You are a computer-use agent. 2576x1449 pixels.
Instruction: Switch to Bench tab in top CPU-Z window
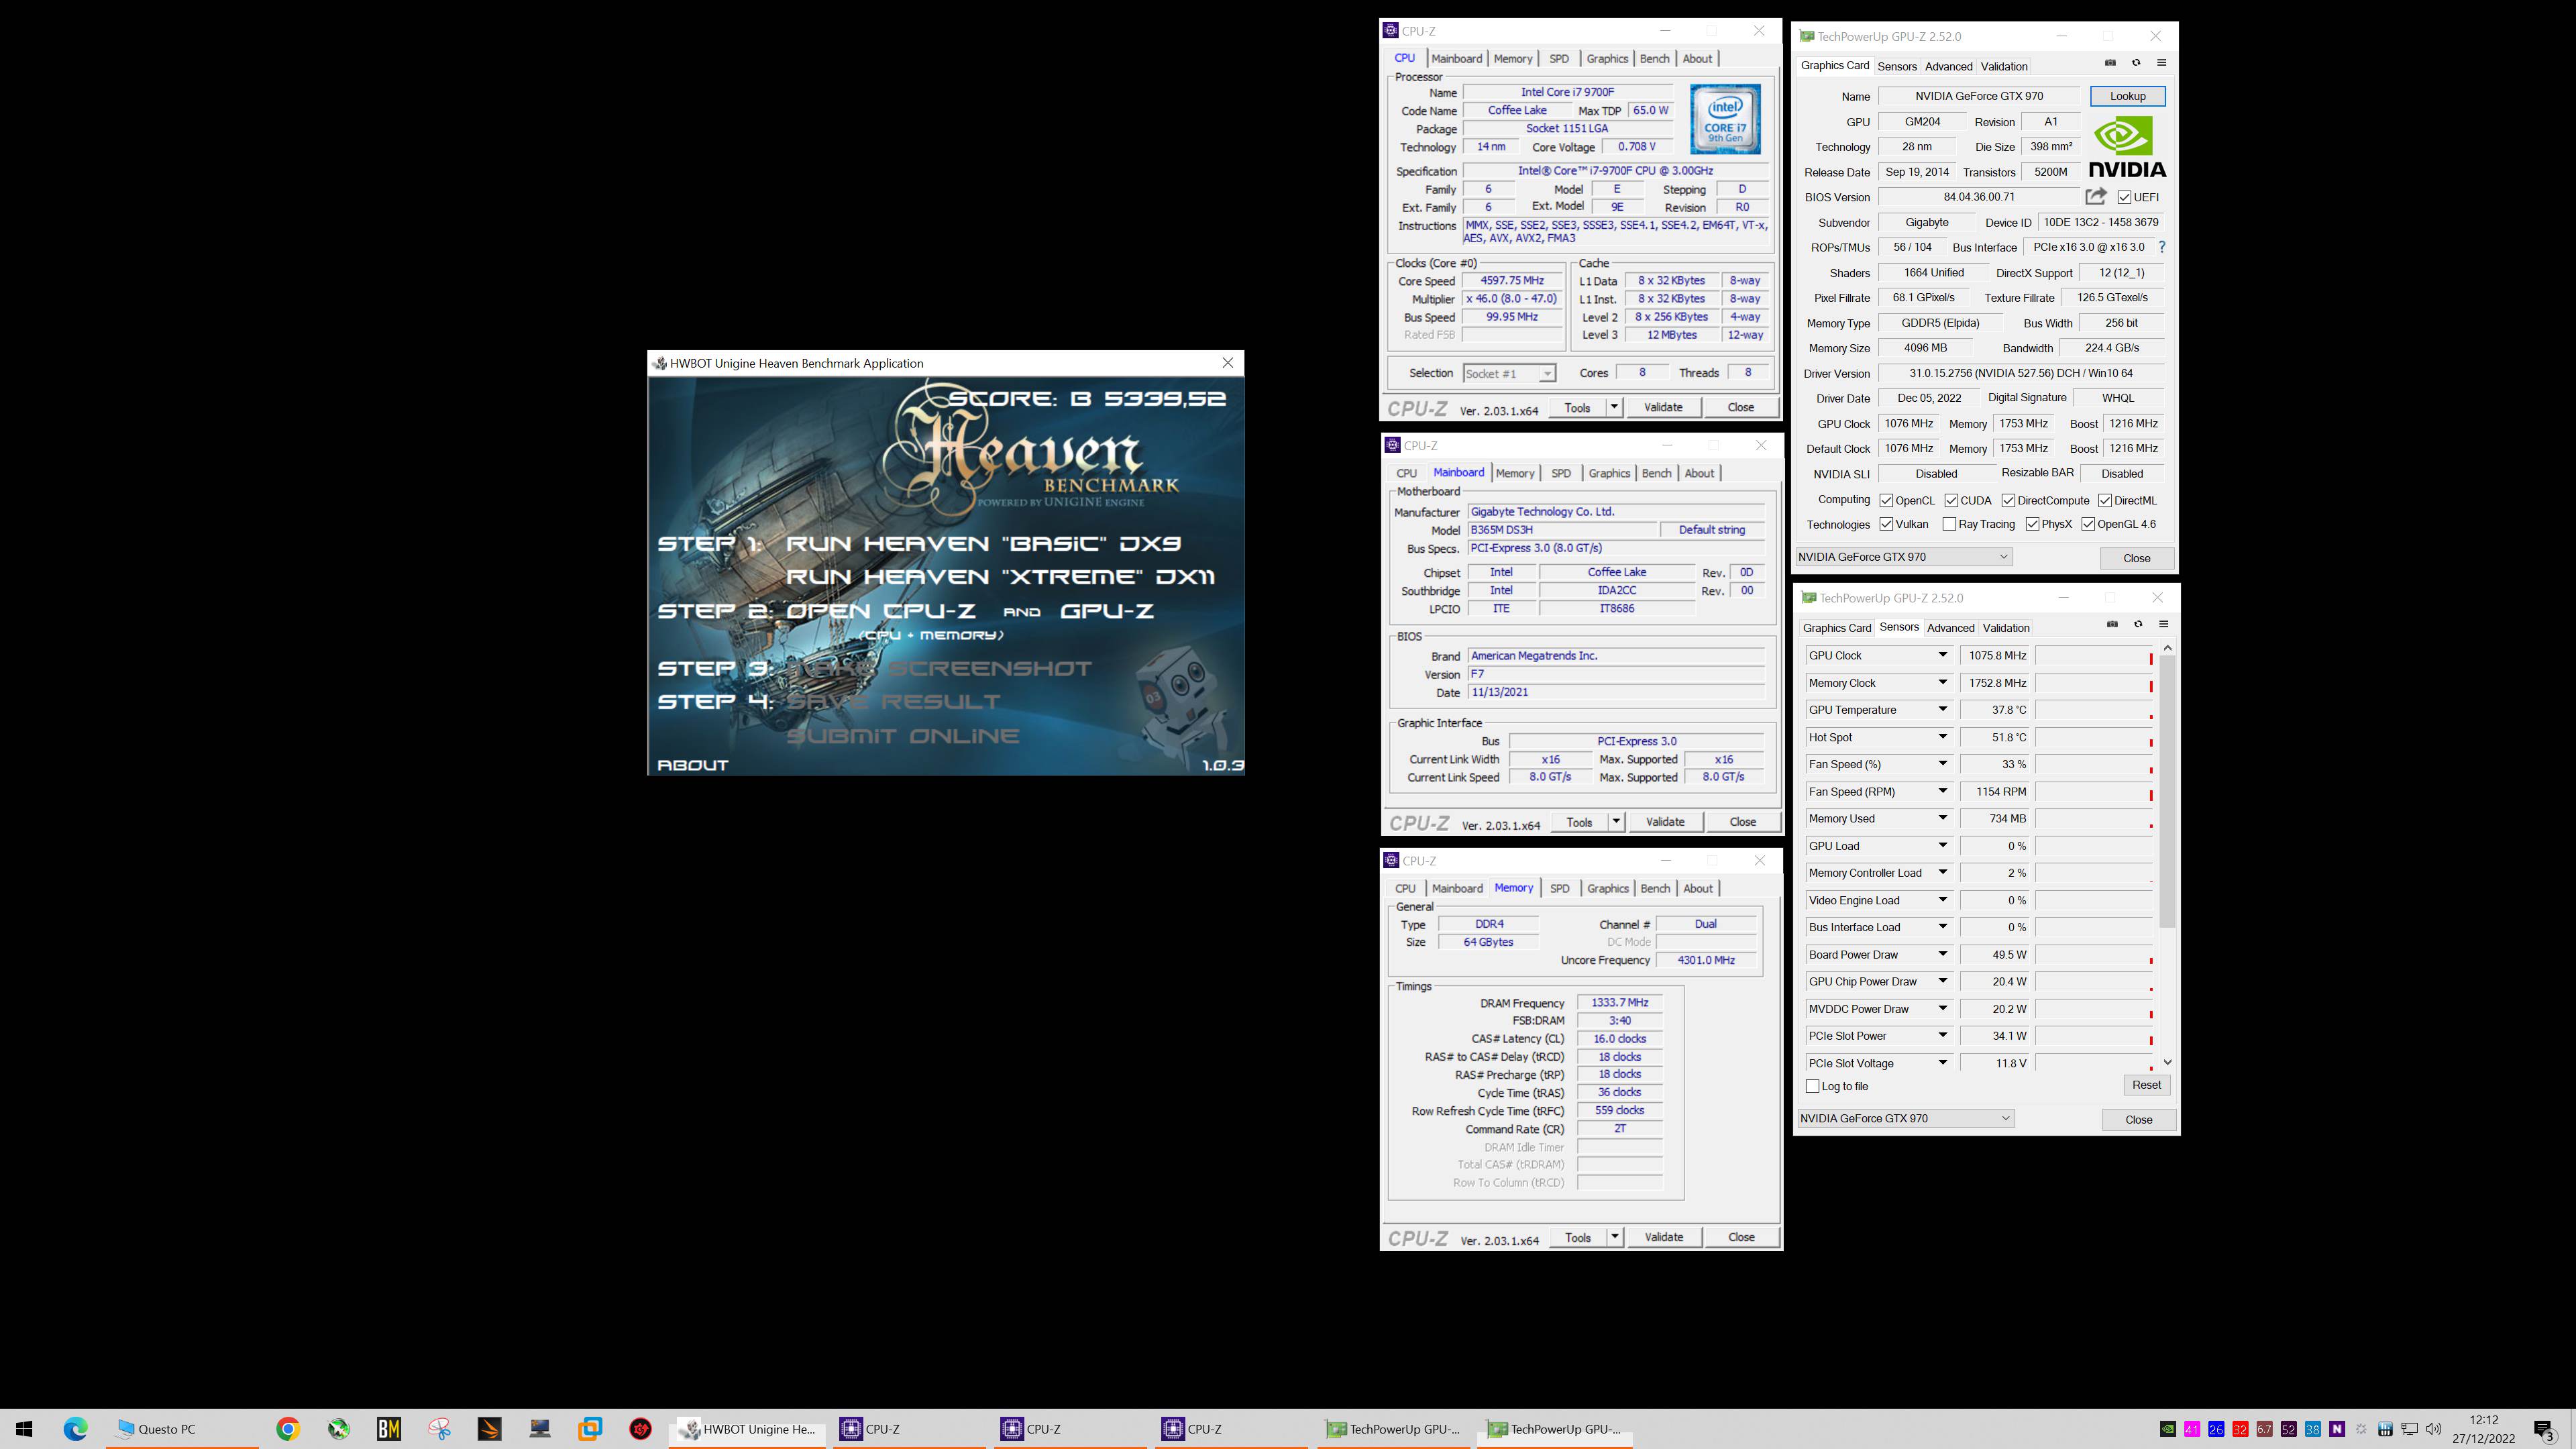click(1655, 59)
